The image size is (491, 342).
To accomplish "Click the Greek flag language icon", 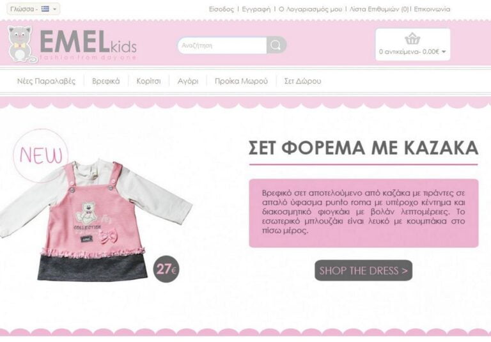I will point(45,9).
